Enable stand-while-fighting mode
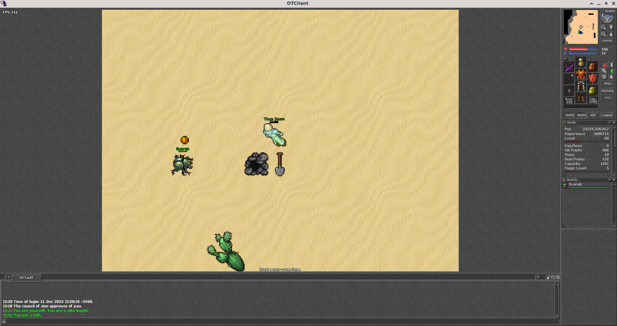 [x=612, y=65]
